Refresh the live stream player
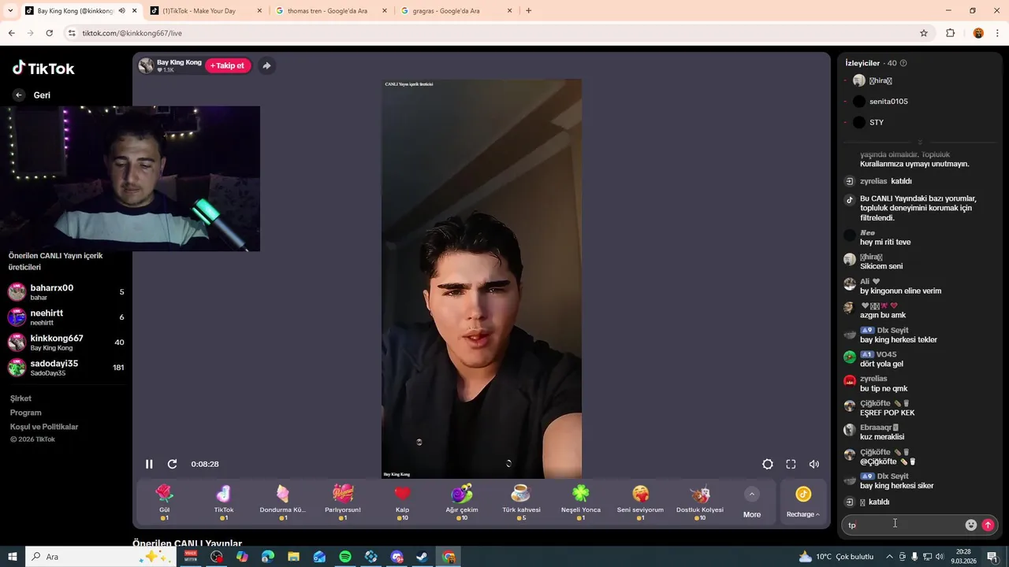The width and height of the screenshot is (1009, 567). pyautogui.click(x=173, y=464)
